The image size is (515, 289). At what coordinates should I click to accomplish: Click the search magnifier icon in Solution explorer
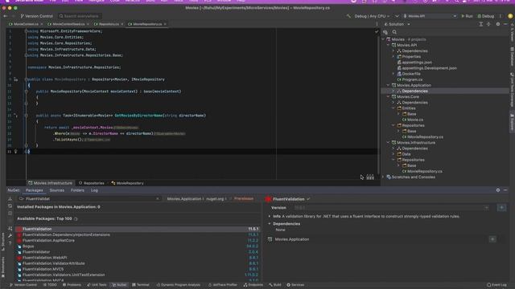click(x=394, y=32)
